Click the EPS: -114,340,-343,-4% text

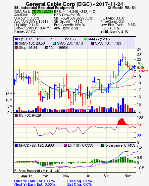75,12
